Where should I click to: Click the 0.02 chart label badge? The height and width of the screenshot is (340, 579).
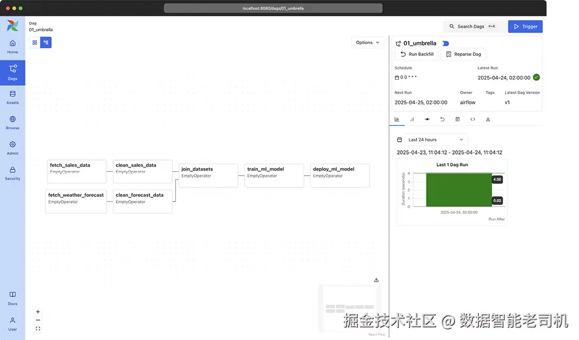pyautogui.click(x=497, y=200)
